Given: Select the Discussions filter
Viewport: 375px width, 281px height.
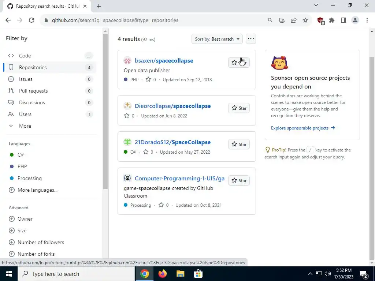Looking at the screenshot, I should tap(50, 102).
